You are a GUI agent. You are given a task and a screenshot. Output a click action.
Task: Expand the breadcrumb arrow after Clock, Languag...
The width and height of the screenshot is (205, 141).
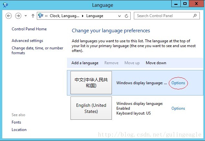(83, 16)
